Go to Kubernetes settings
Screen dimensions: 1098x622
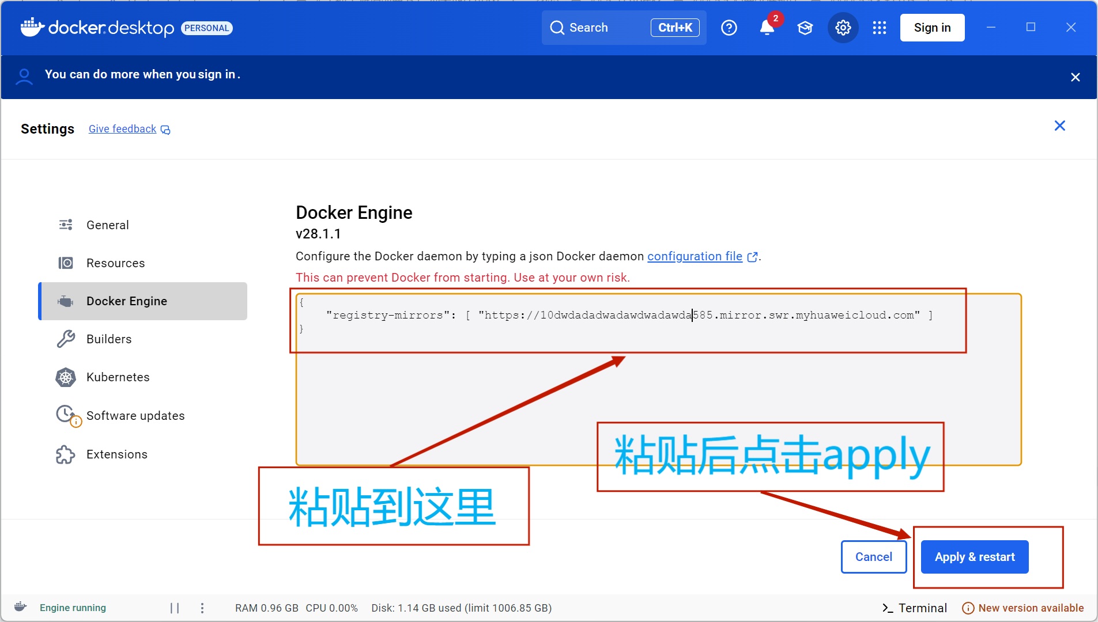click(x=118, y=377)
